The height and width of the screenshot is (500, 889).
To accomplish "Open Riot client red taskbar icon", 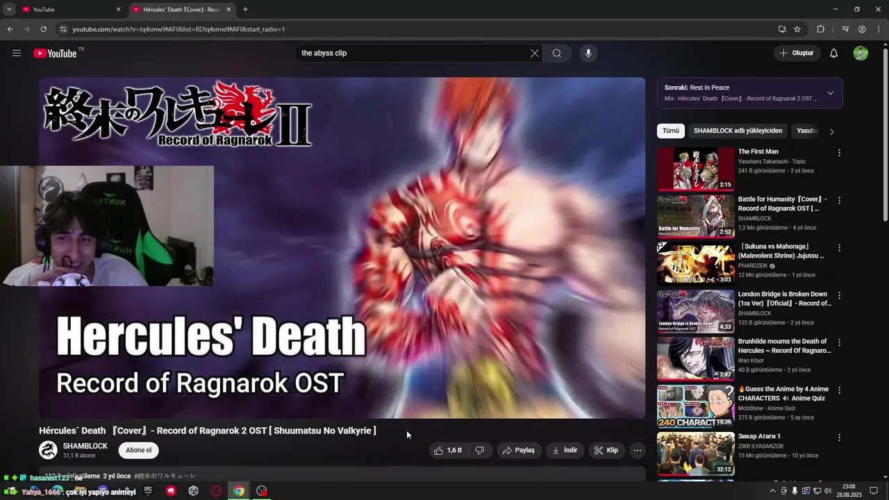I will (171, 490).
